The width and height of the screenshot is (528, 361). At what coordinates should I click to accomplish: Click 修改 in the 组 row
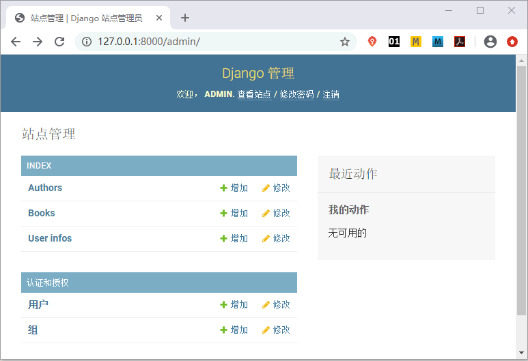point(276,330)
